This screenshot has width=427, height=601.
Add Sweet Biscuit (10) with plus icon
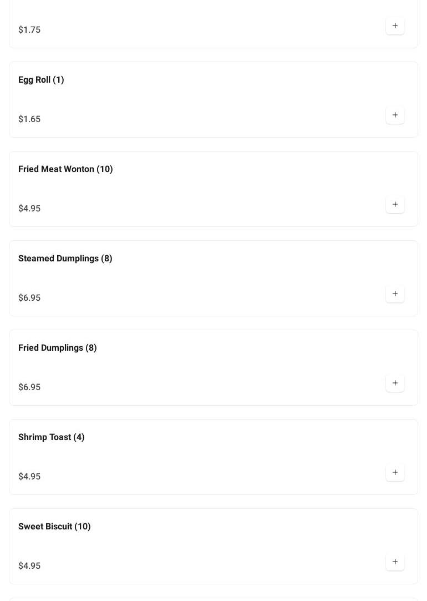[395, 562]
